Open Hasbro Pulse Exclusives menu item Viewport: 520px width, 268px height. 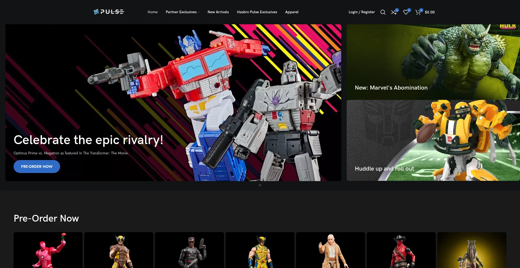(x=257, y=12)
